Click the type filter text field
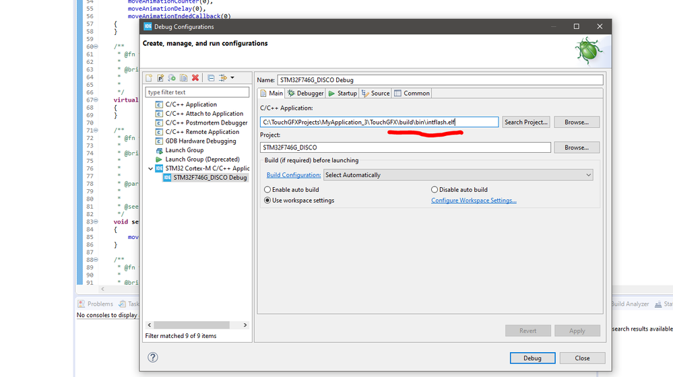Screen dimensions: 673x377 (x=197, y=92)
